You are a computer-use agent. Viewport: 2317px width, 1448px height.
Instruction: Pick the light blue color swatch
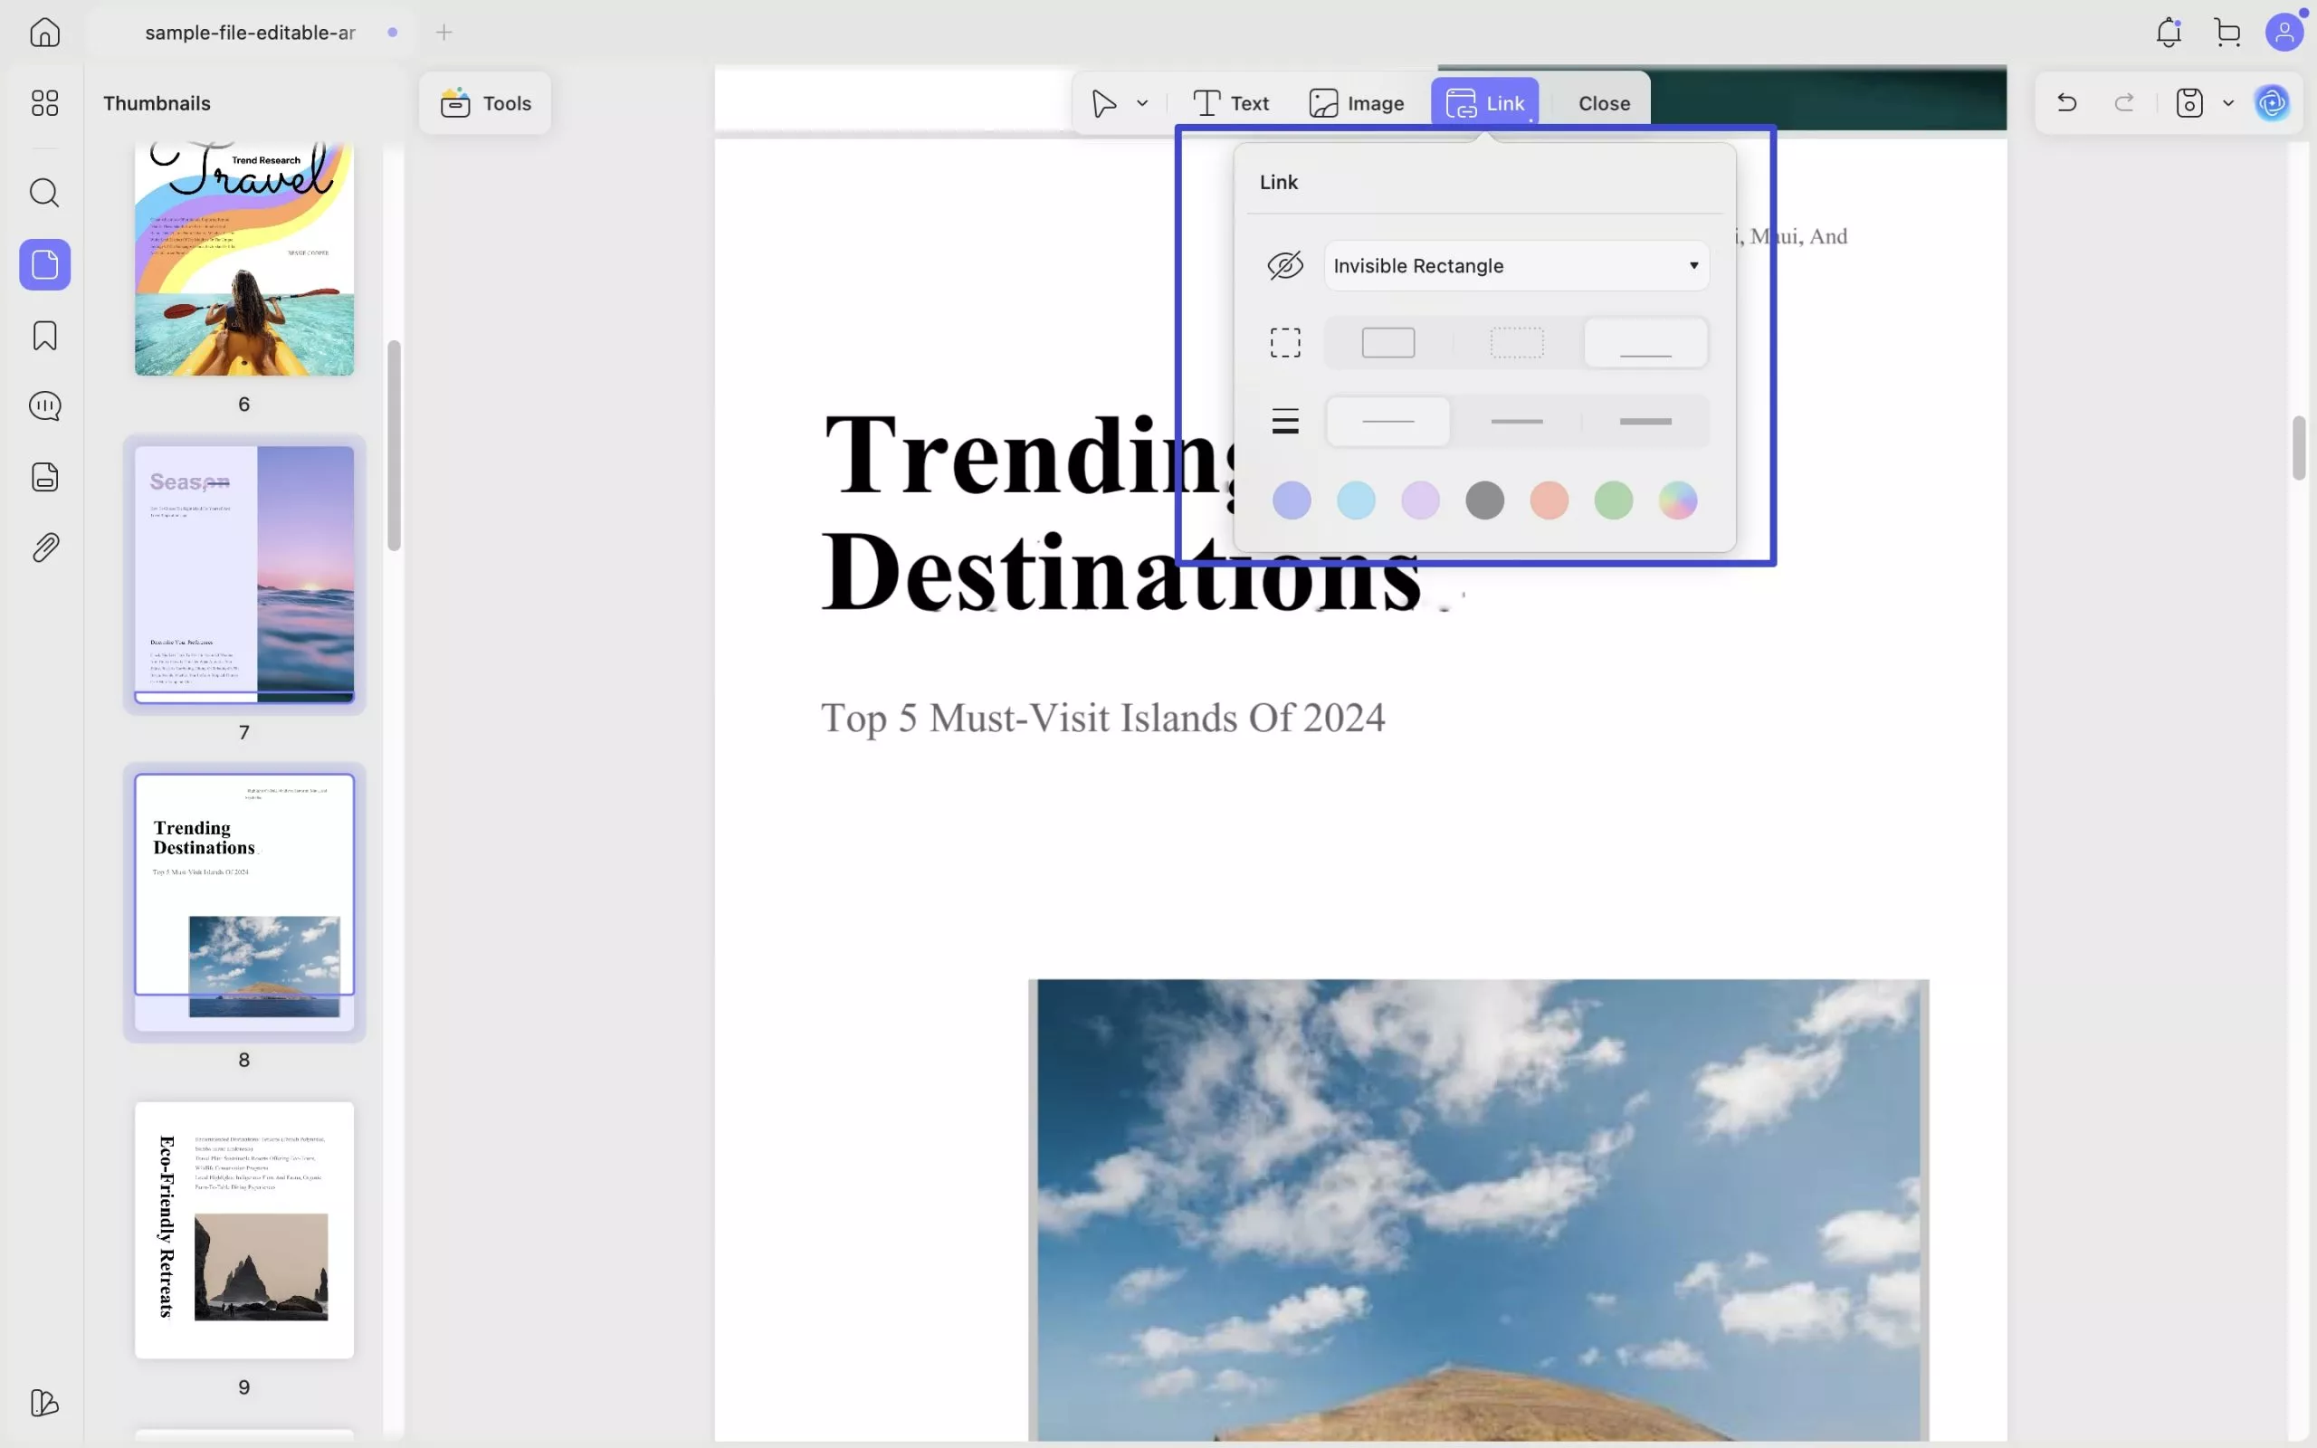pyautogui.click(x=1356, y=500)
